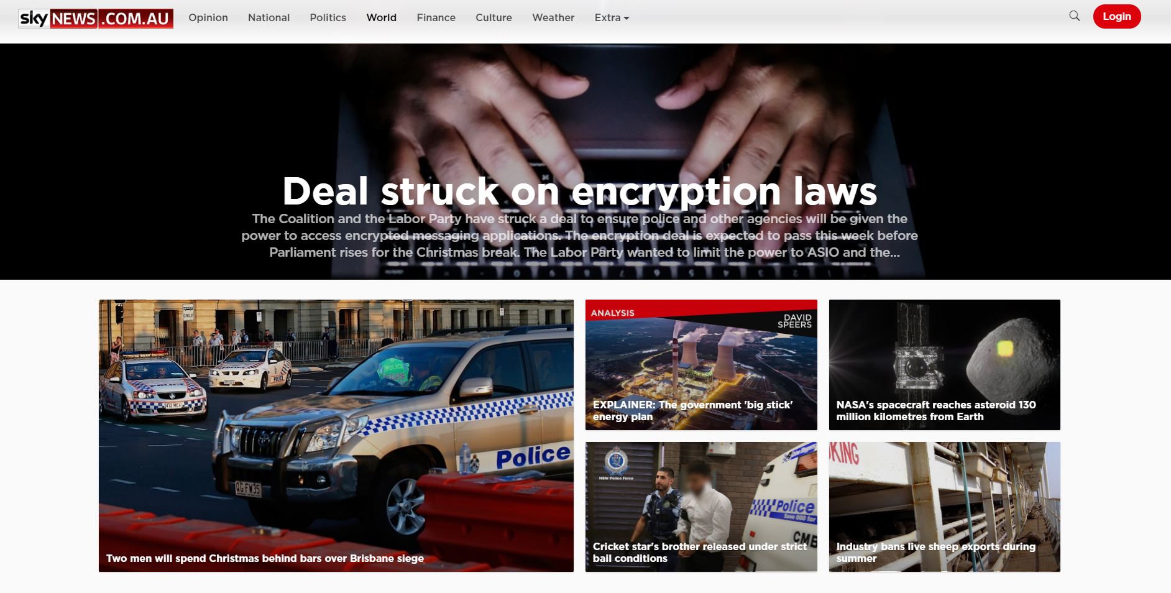The height and width of the screenshot is (593, 1171).
Task: Select the Politics menu item
Action: 328,17
